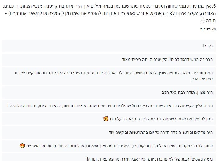Click the response 'ניתן להוסיף את שמנו בשמחה'
This screenshot has width=220, height=166.
[x=109, y=119]
